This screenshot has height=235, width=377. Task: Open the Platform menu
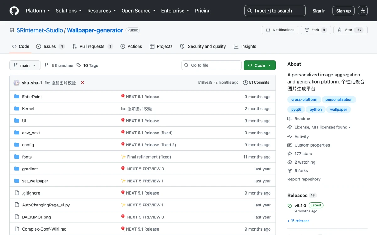click(x=38, y=11)
